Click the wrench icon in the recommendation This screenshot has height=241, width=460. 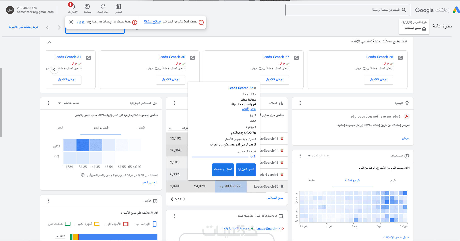tap(407, 117)
